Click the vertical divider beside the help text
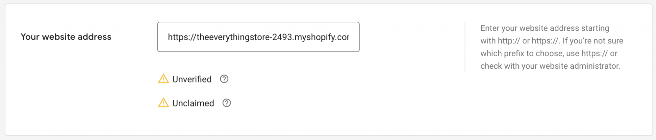 click(x=465, y=47)
